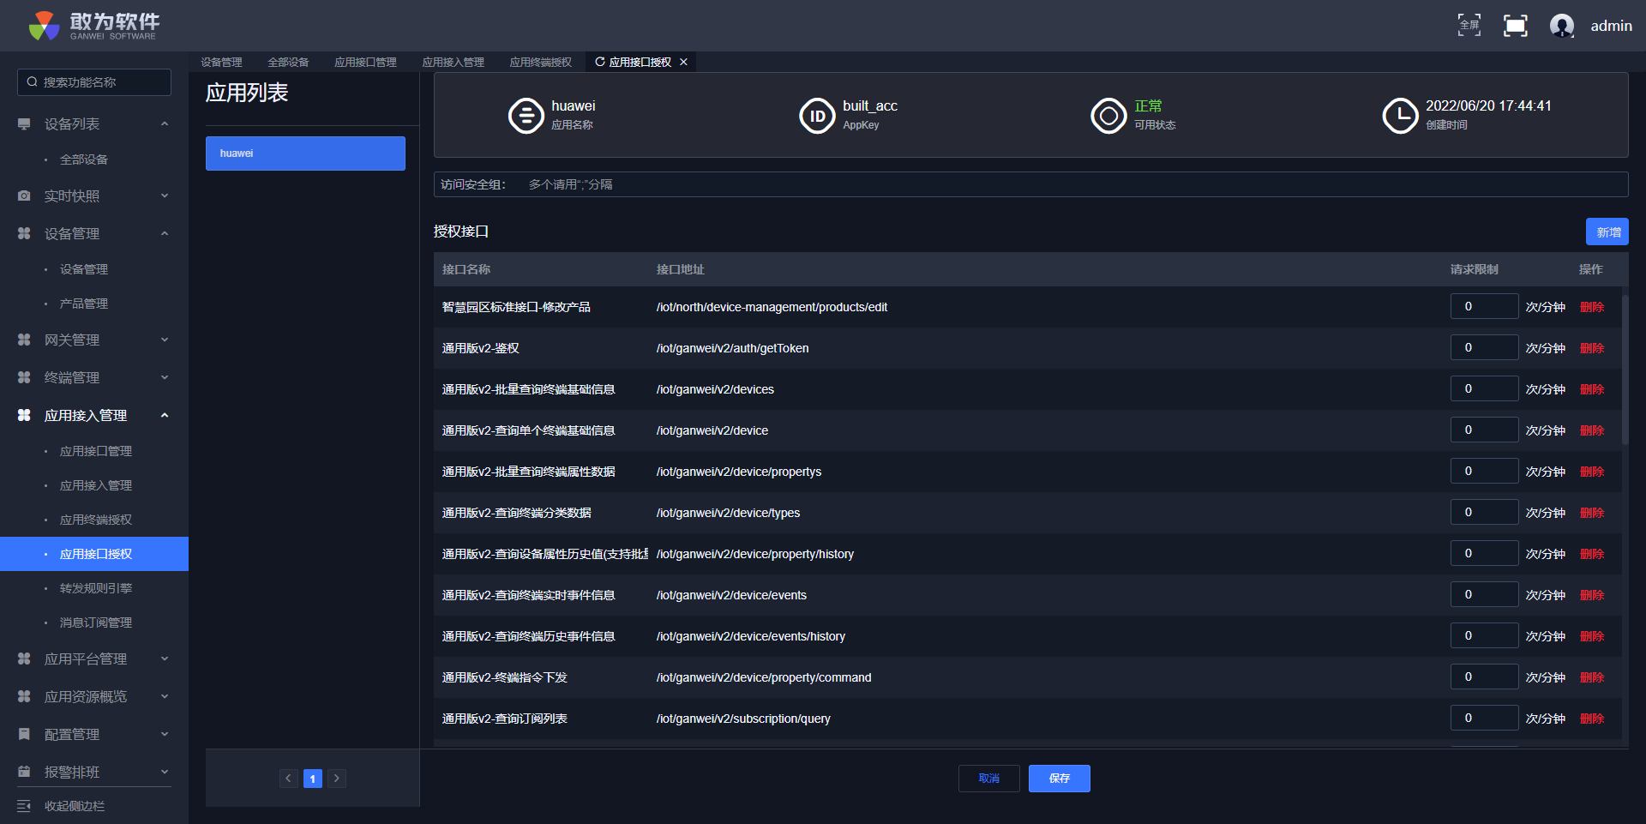Click the clock icon beside creation time
The image size is (1646, 824).
click(1400, 116)
